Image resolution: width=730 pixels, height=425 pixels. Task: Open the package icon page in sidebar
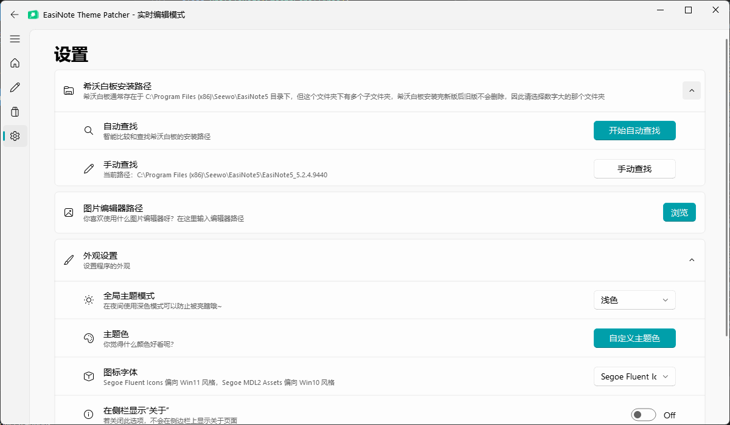tap(15, 112)
